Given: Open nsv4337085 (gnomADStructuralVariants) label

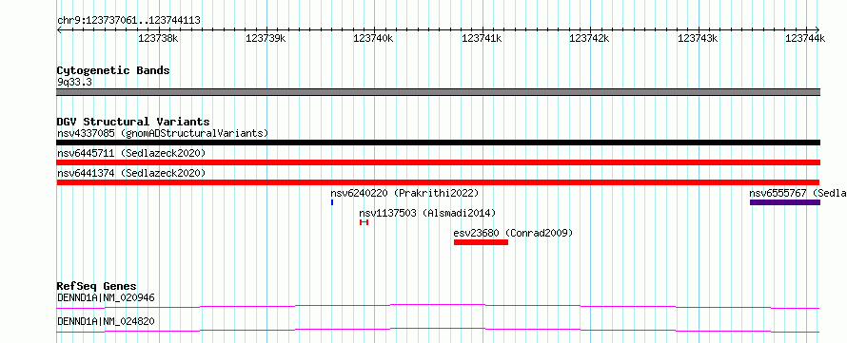Looking at the screenshot, I should [x=163, y=133].
